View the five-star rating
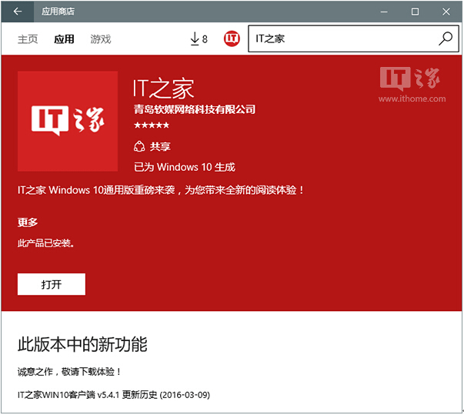The width and height of the screenshot is (464, 415). tap(152, 126)
